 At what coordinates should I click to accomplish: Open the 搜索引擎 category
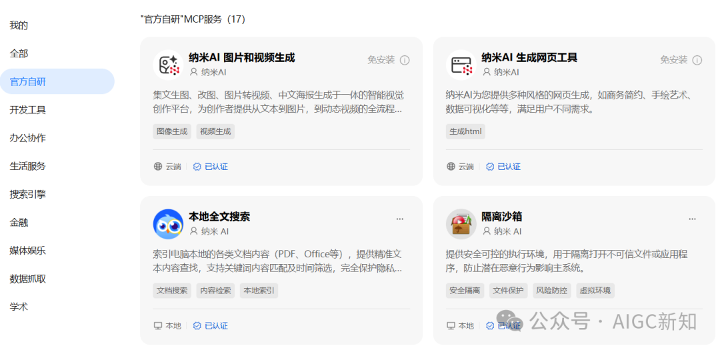coord(28,194)
